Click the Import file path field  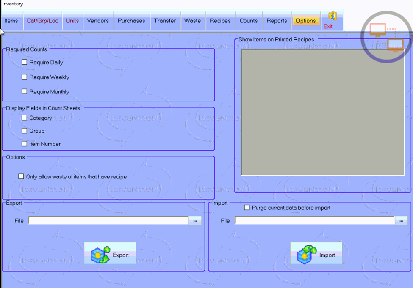click(315, 220)
